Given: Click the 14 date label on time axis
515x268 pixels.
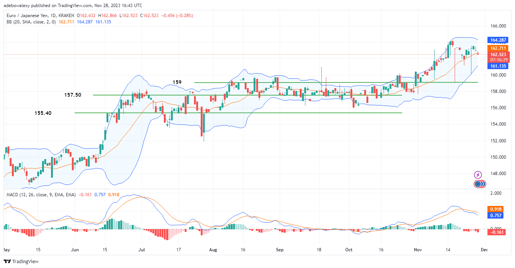Looking at the screenshot, I should (448, 250).
